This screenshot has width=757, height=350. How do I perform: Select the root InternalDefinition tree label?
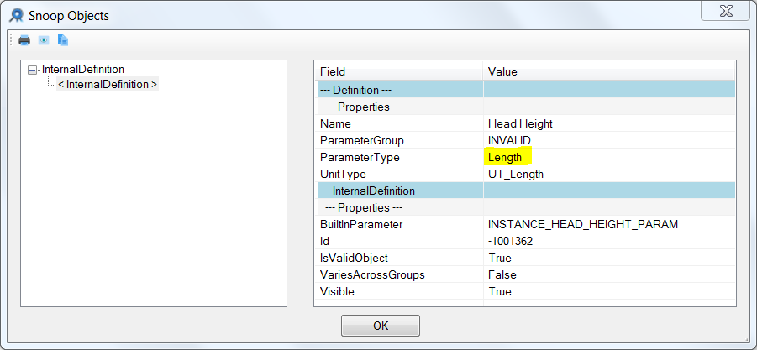click(x=83, y=69)
